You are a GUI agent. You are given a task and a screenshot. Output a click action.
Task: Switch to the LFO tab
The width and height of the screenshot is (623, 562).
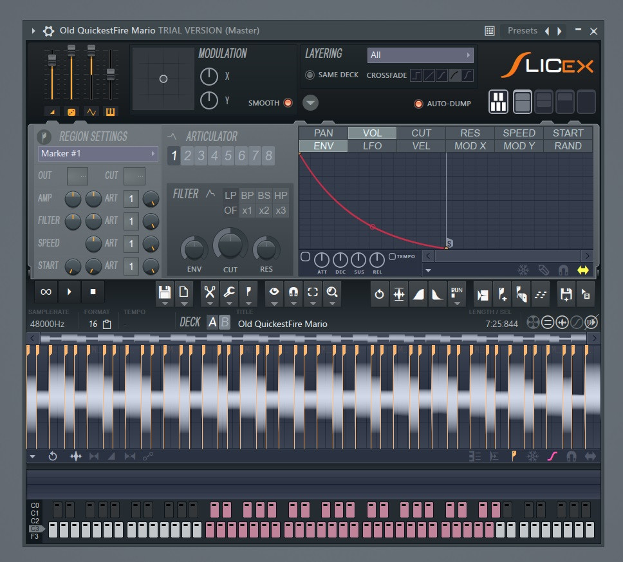click(x=372, y=145)
